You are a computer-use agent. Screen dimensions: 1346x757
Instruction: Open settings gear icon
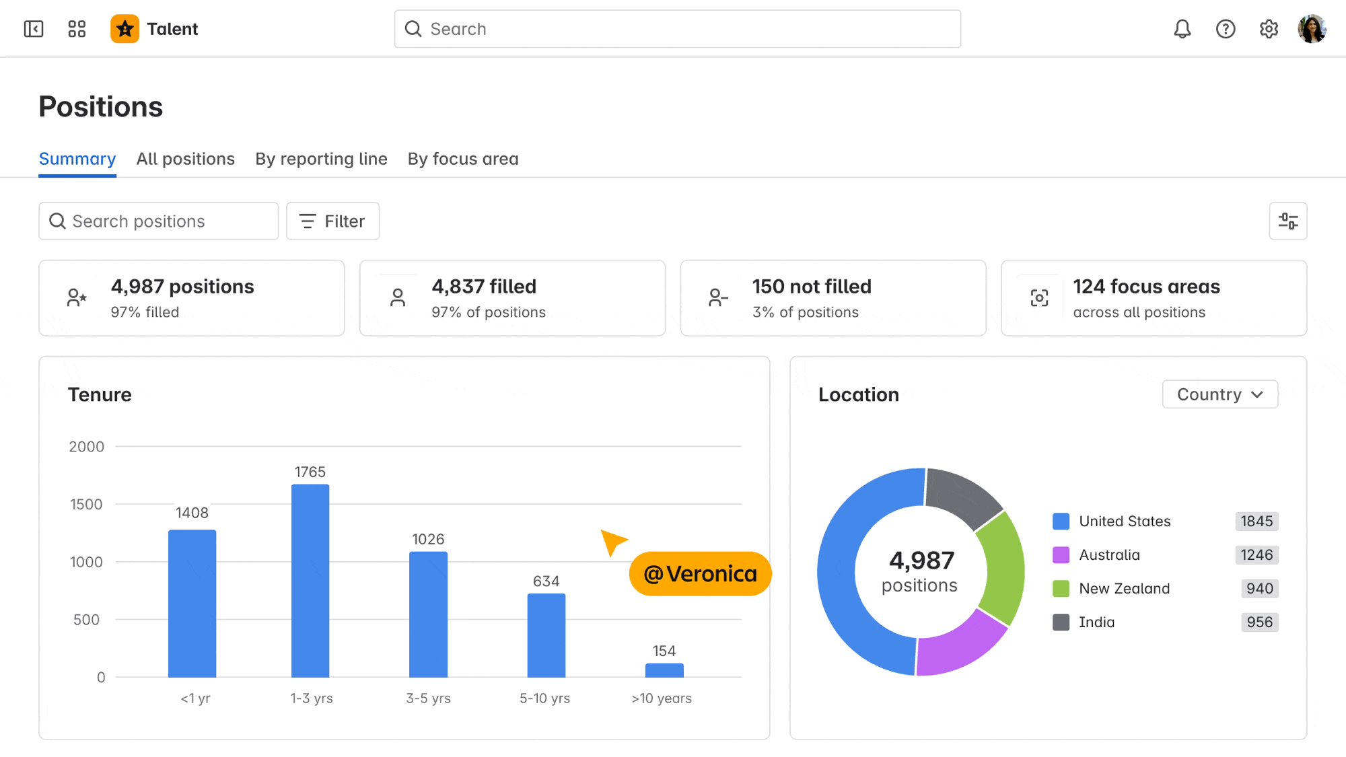click(1269, 29)
